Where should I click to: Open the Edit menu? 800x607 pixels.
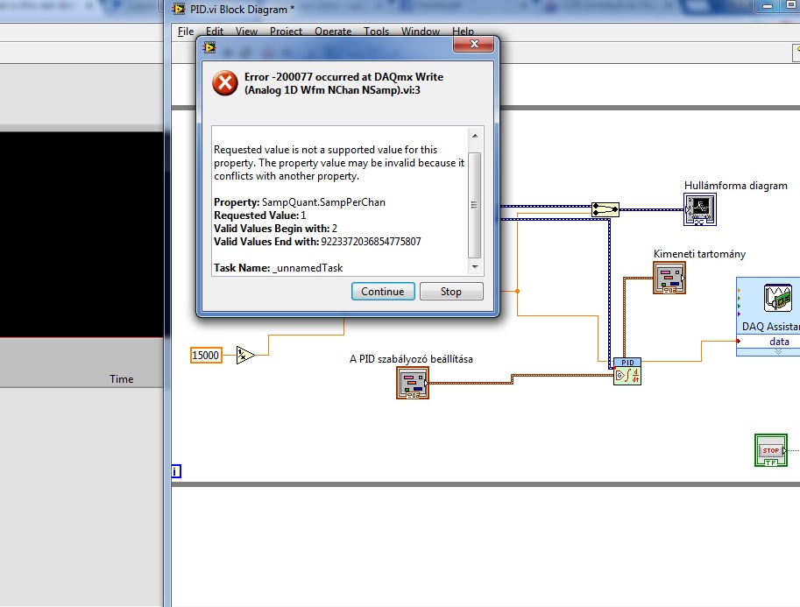coord(215,32)
